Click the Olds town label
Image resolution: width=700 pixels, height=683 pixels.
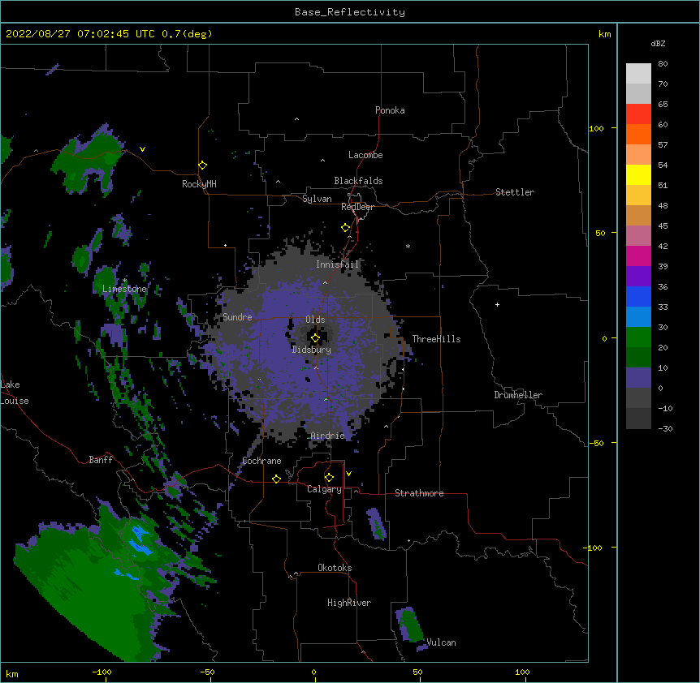point(315,320)
